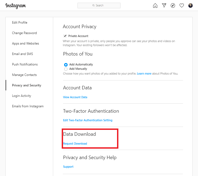The image size is (198, 176).
Task: Click the Instagram logo
Action: pos(15,6)
